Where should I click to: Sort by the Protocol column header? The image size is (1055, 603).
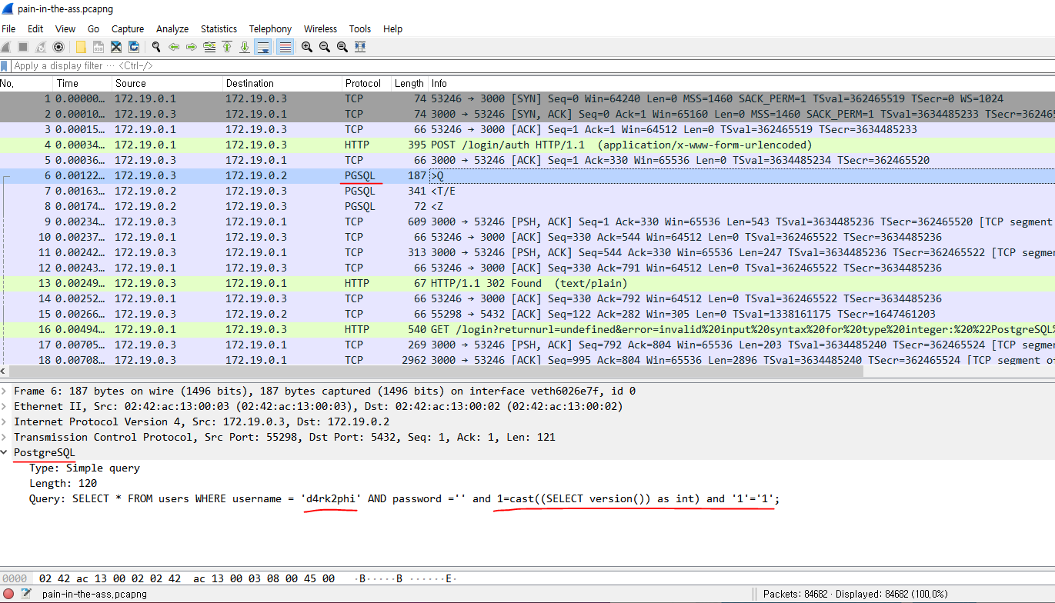(x=366, y=83)
